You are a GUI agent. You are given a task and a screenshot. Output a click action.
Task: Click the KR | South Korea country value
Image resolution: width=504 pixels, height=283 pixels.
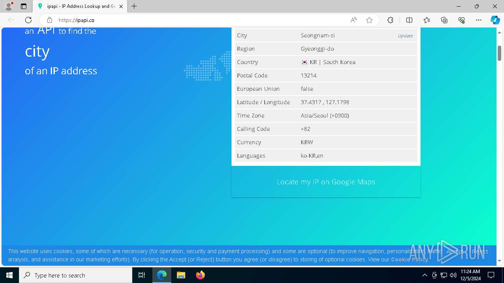click(x=328, y=62)
